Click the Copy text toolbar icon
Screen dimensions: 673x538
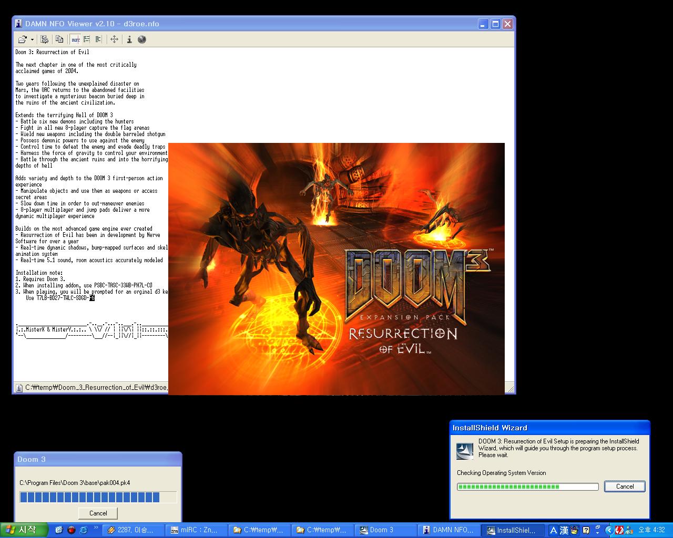click(59, 39)
